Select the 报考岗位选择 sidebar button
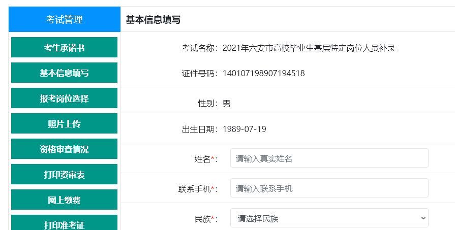This screenshot has width=455, height=230. pyautogui.click(x=64, y=98)
